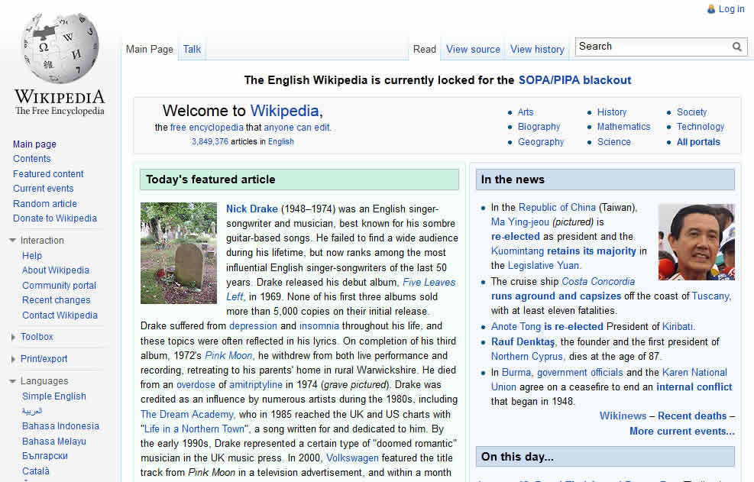
Task: Click the Recent deaths link
Action: [x=692, y=416]
